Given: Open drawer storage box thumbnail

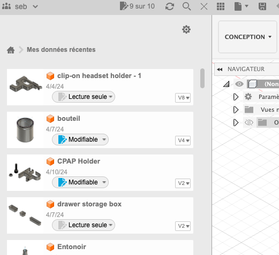Looking at the screenshot, I should coord(25,215).
